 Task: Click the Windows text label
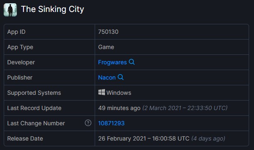click(119, 93)
